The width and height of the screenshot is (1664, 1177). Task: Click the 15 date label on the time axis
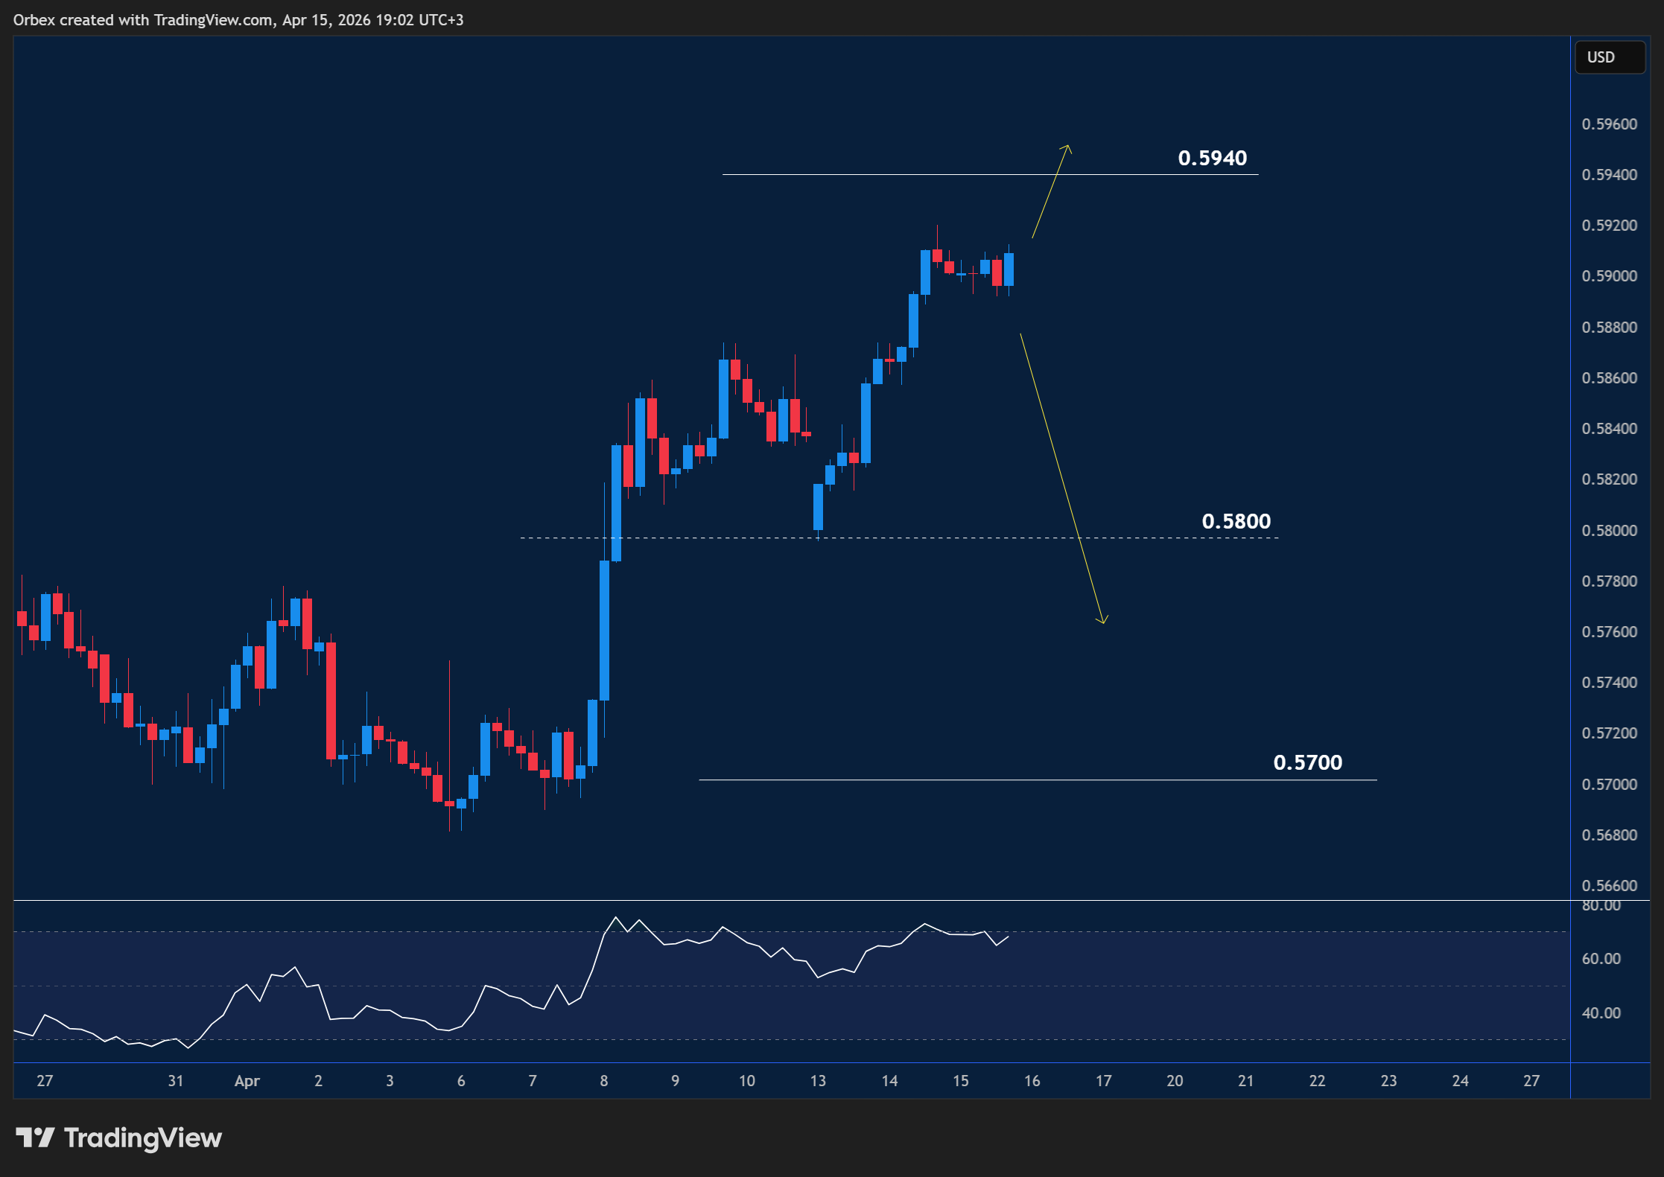(961, 1081)
